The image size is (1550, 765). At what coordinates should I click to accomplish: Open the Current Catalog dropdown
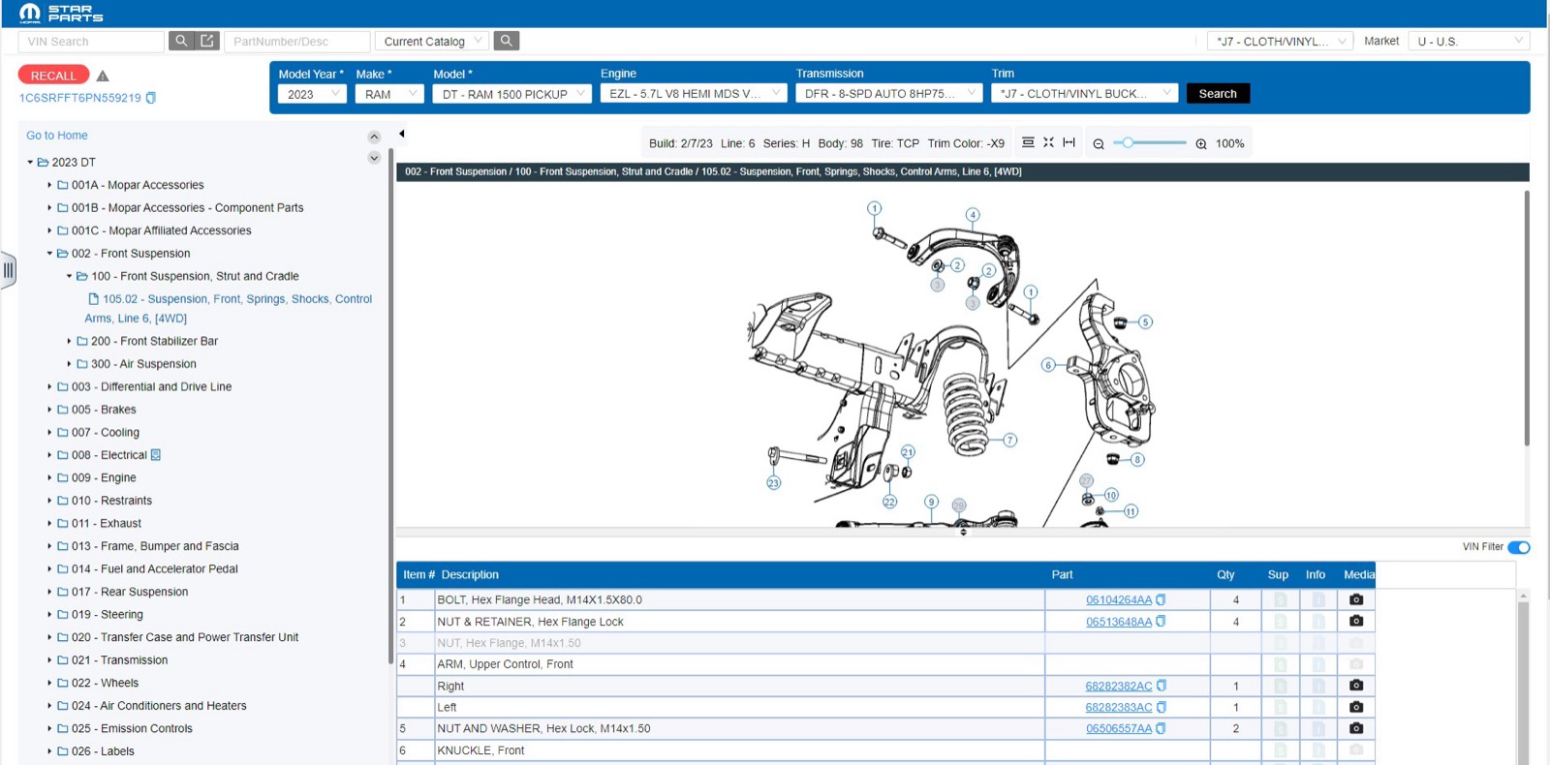(x=432, y=41)
